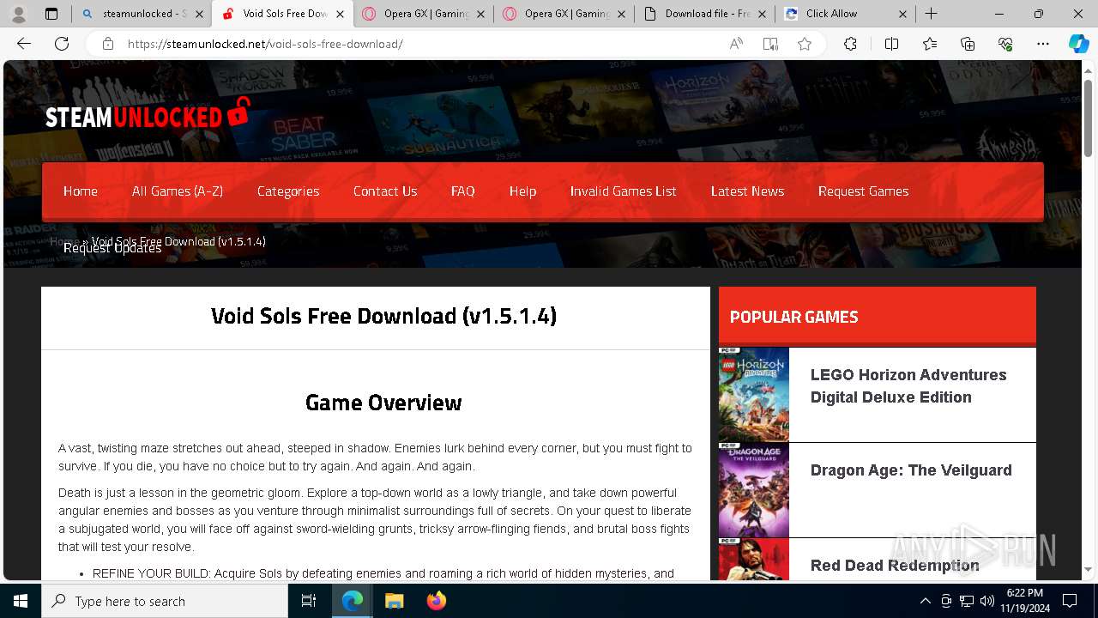Close the Download file tab
Viewport: 1098px width, 618px height.
point(762,14)
